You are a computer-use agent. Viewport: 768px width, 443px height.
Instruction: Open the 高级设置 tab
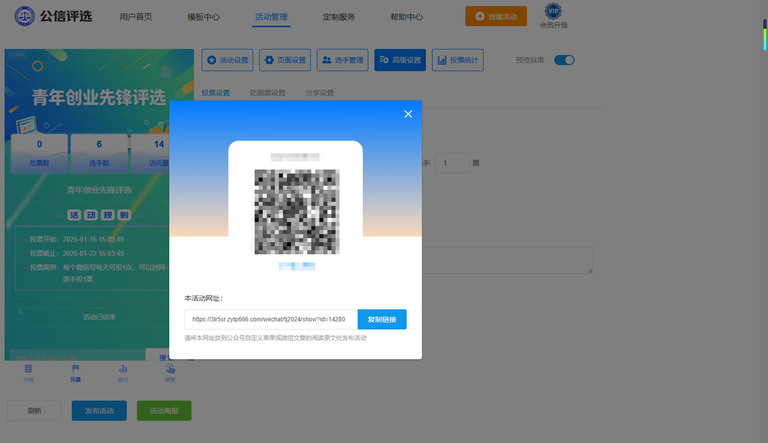(x=400, y=60)
